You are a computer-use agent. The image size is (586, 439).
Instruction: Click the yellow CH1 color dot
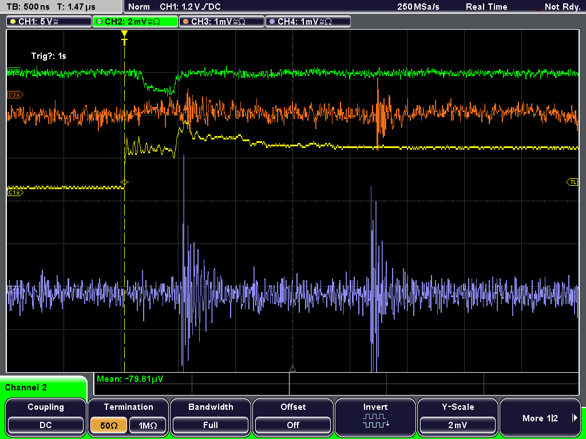[x=13, y=22]
